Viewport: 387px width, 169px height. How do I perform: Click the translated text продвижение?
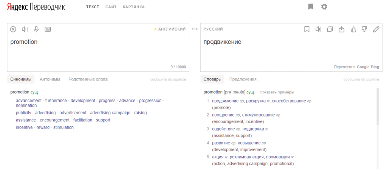tap(222, 42)
